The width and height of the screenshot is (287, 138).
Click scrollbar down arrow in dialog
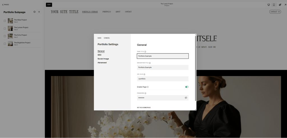(195, 110)
